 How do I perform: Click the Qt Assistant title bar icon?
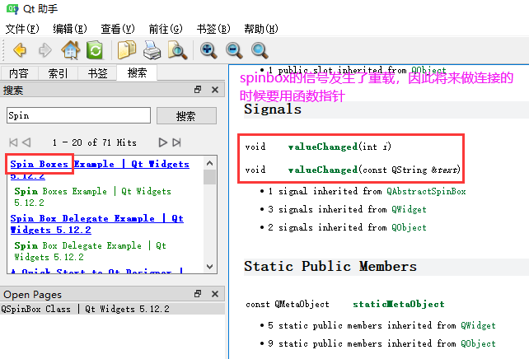(12, 8)
